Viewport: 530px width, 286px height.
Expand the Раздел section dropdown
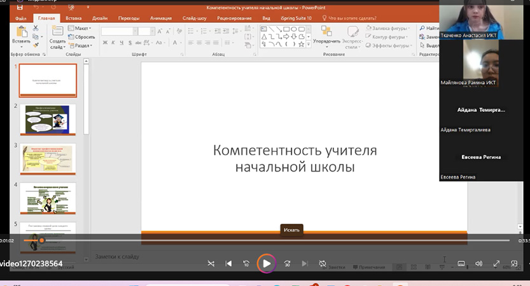click(83, 46)
